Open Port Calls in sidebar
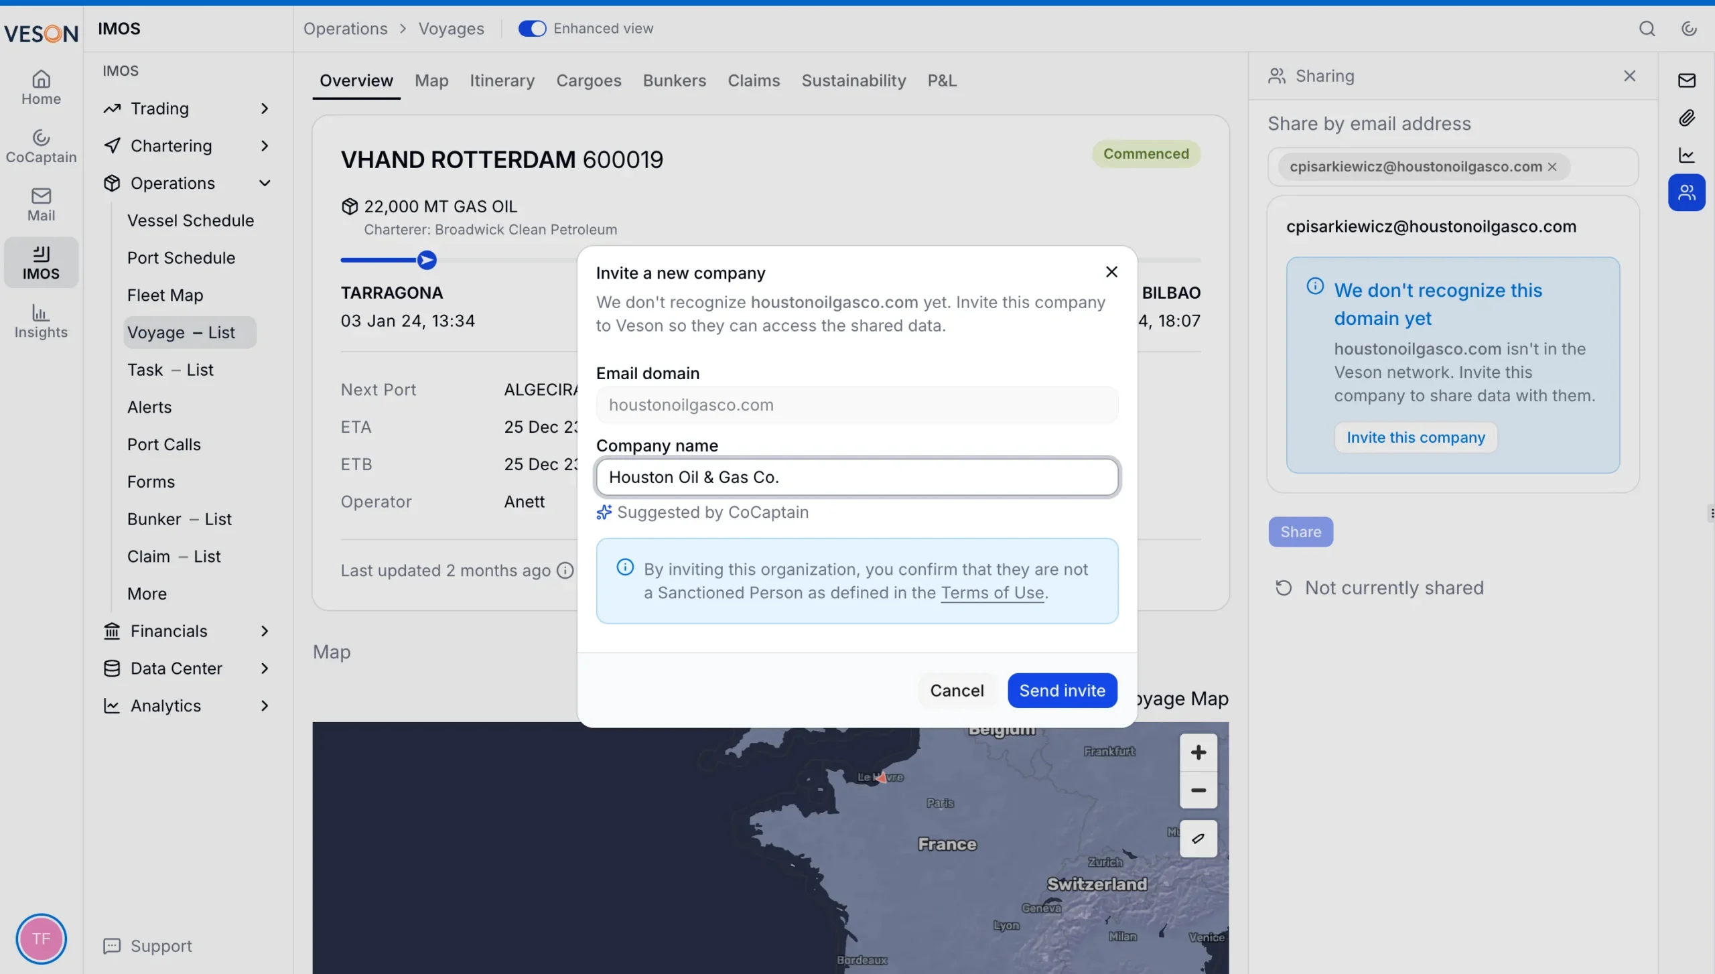Viewport: 1715px width, 974px height. tap(163, 445)
